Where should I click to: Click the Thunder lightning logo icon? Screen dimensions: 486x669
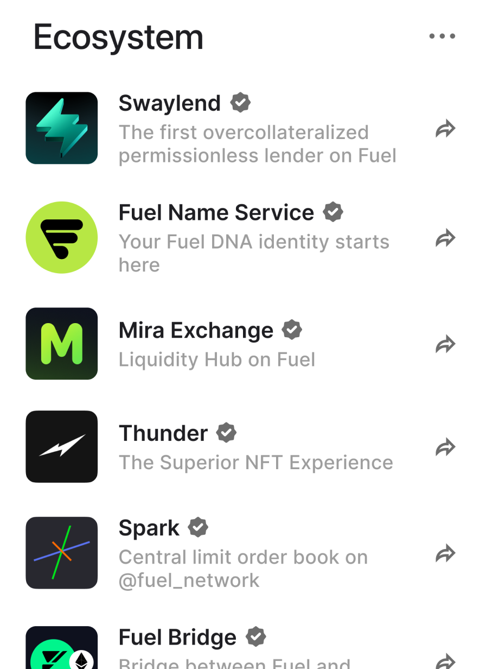pos(62,446)
